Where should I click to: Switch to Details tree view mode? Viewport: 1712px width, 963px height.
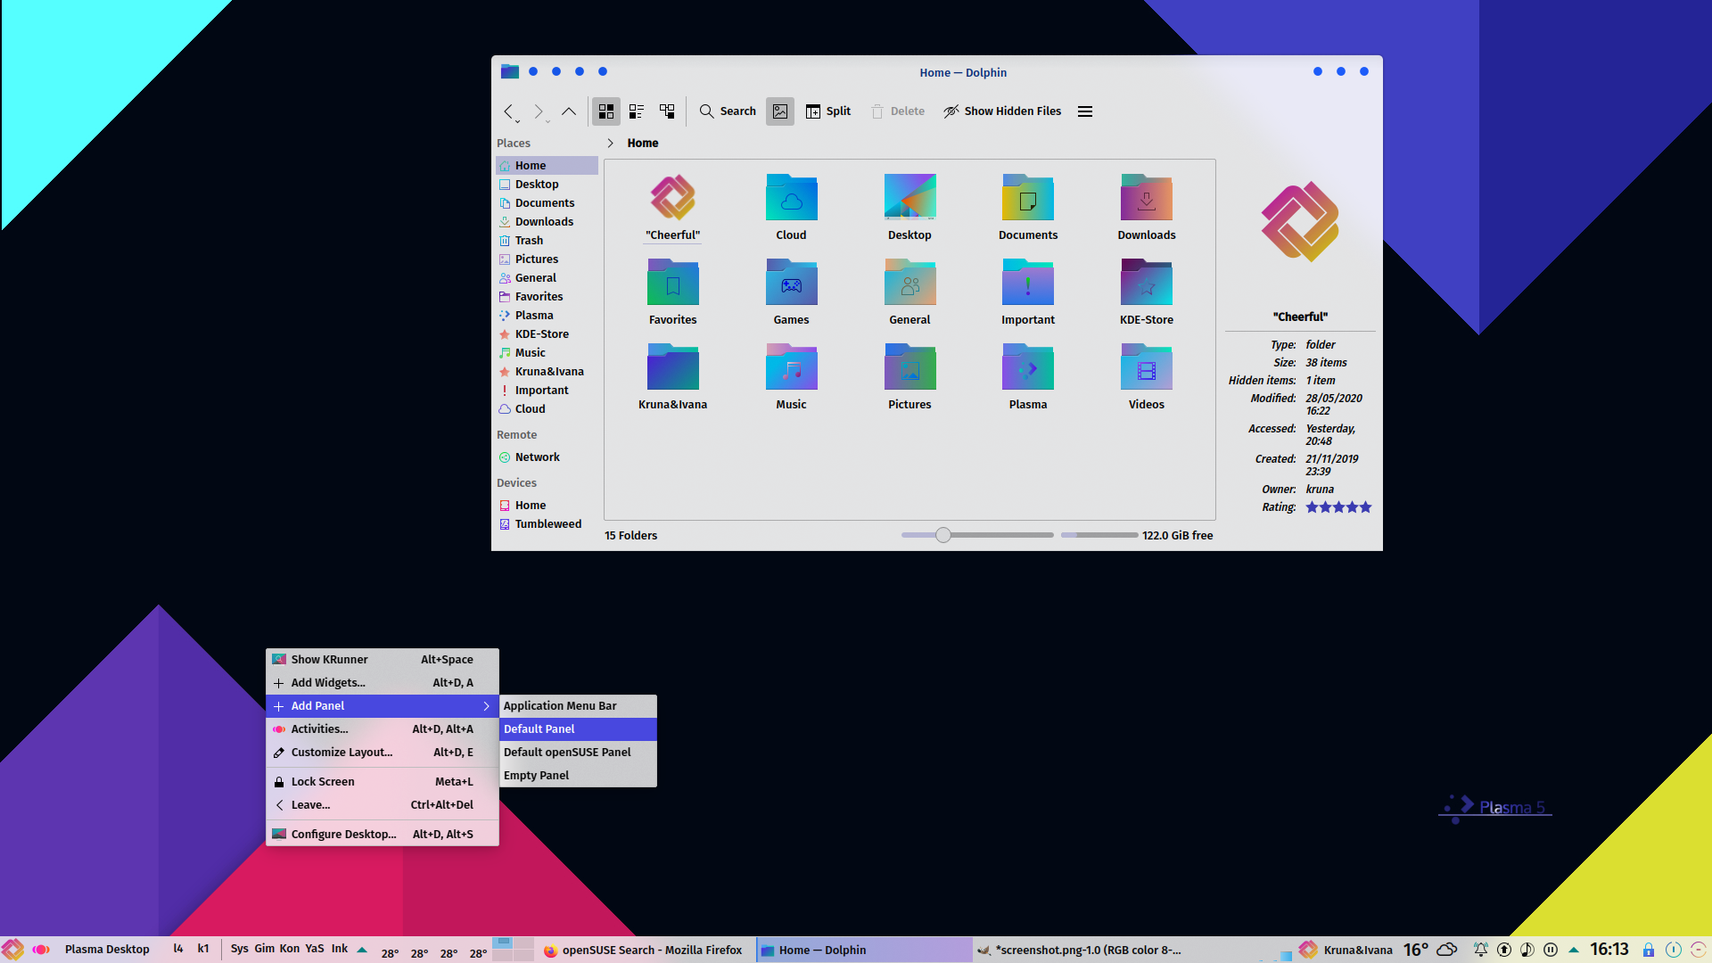click(667, 111)
